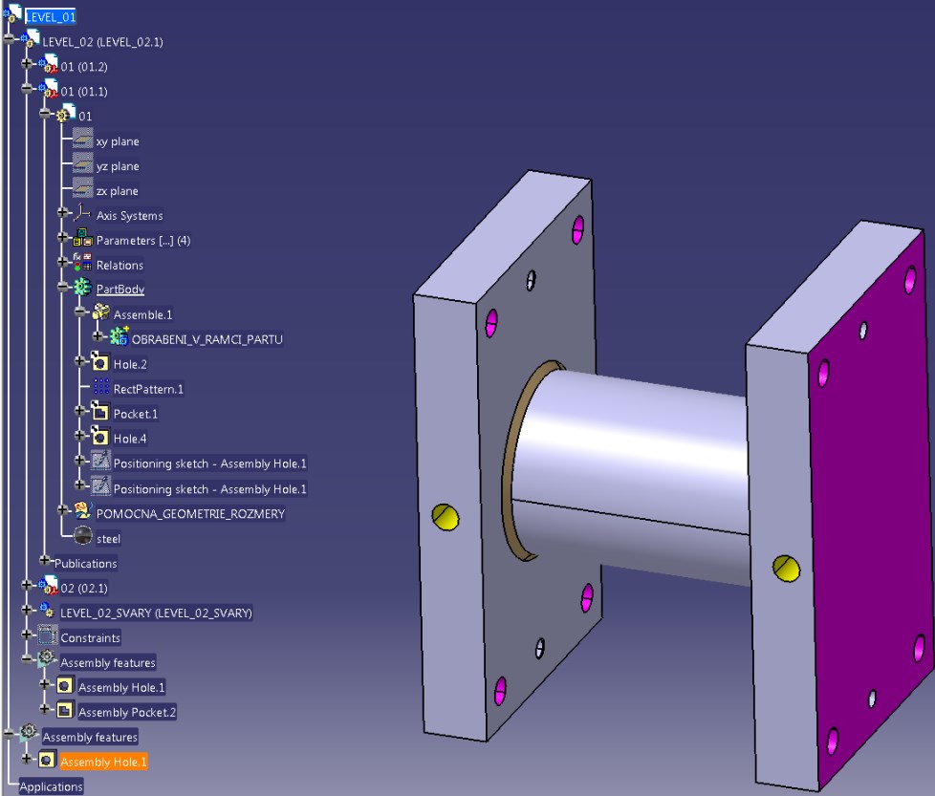Expand the LEVEL_02_SVARY node
Image resolution: width=935 pixels, height=796 pixels.
[26, 610]
